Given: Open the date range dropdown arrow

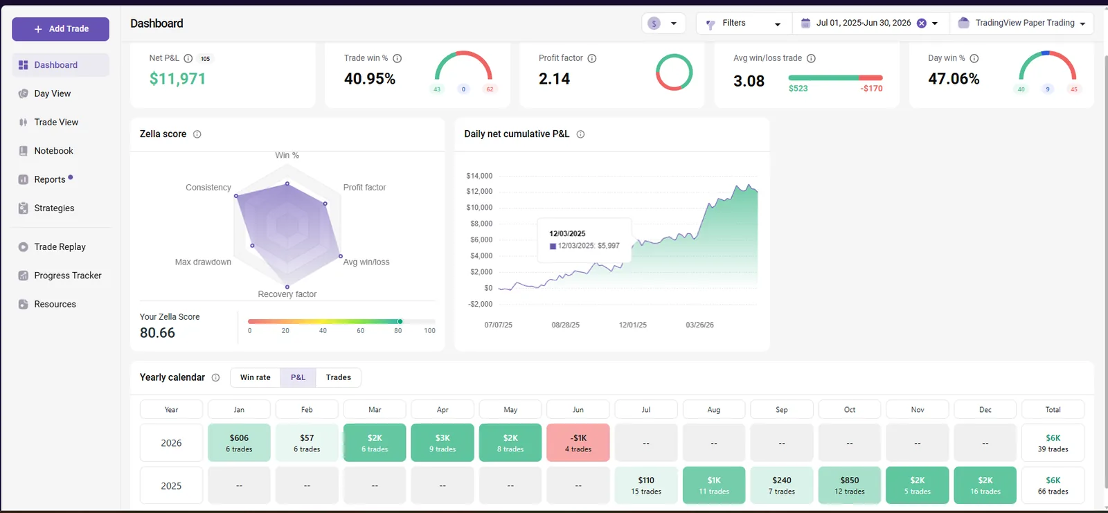Looking at the screenshot, I should coord(935,24).
